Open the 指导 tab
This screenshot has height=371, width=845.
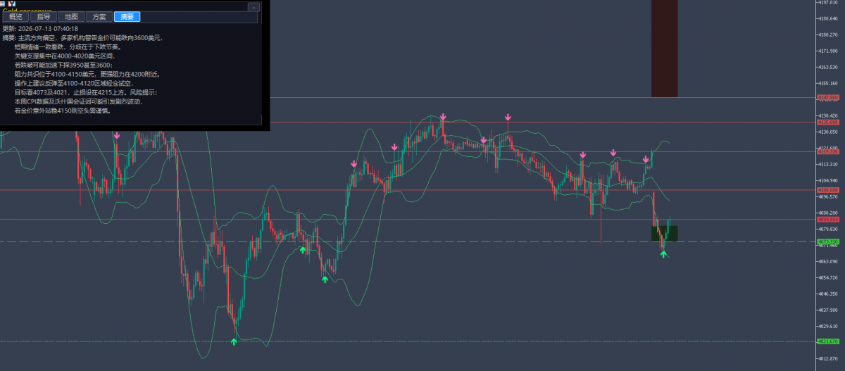tap(44, 17)
